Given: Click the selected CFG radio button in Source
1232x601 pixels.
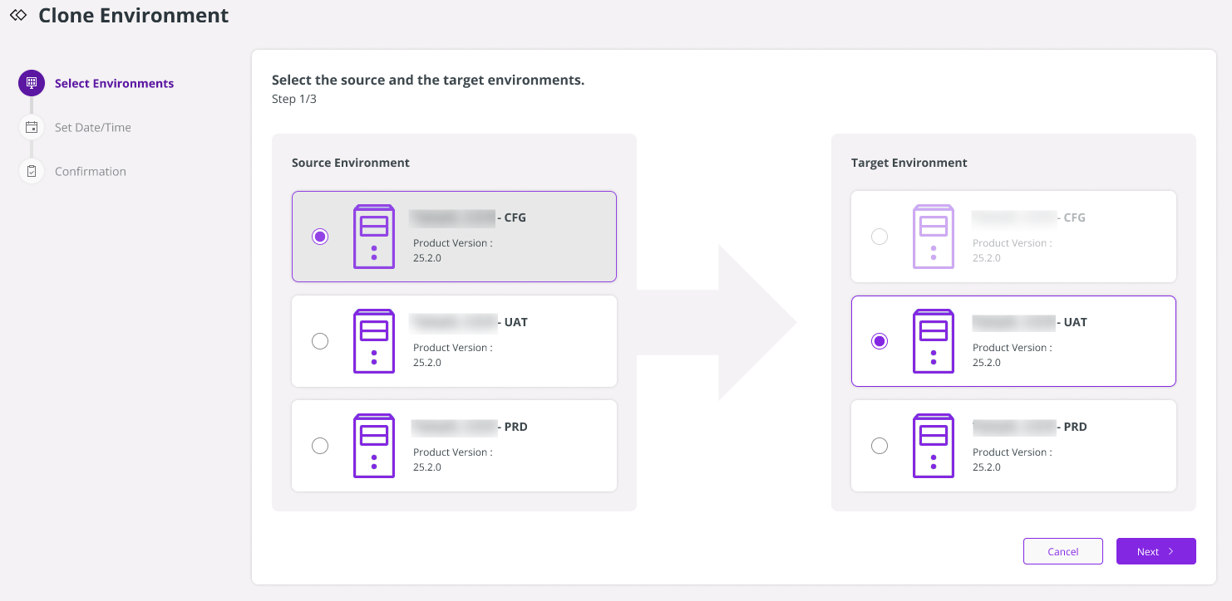Looking at the screenshot, I should (x=320, y=236).
